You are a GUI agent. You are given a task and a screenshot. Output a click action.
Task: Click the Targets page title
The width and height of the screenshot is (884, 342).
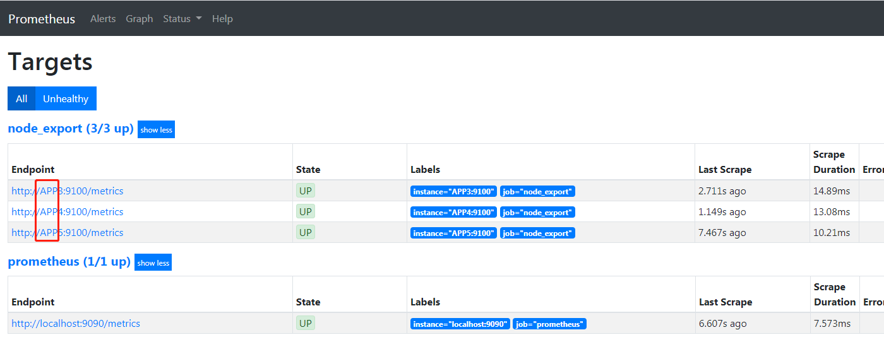coord(50,62)
